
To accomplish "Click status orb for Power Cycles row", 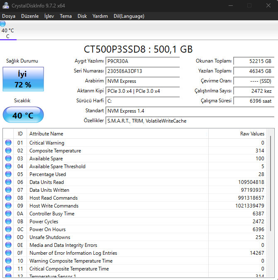I will click(8, 221).
